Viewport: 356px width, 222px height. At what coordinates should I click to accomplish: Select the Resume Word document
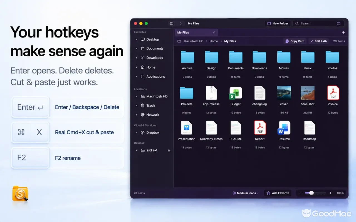tap(284, 128)
